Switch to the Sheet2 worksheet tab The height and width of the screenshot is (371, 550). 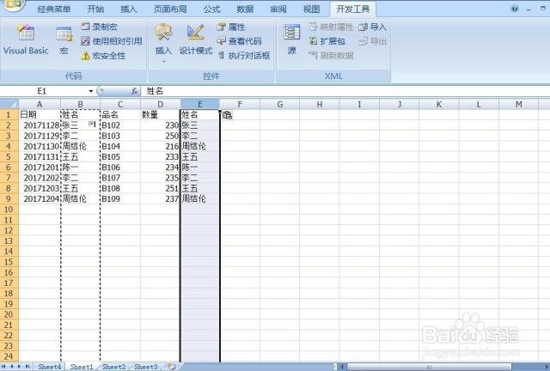coord(113,367)
